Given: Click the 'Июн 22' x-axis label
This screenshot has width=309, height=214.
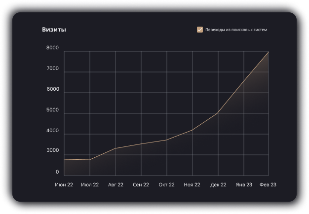Looking at the screenshot, I should pyautogui.click(x=64, y=185).
